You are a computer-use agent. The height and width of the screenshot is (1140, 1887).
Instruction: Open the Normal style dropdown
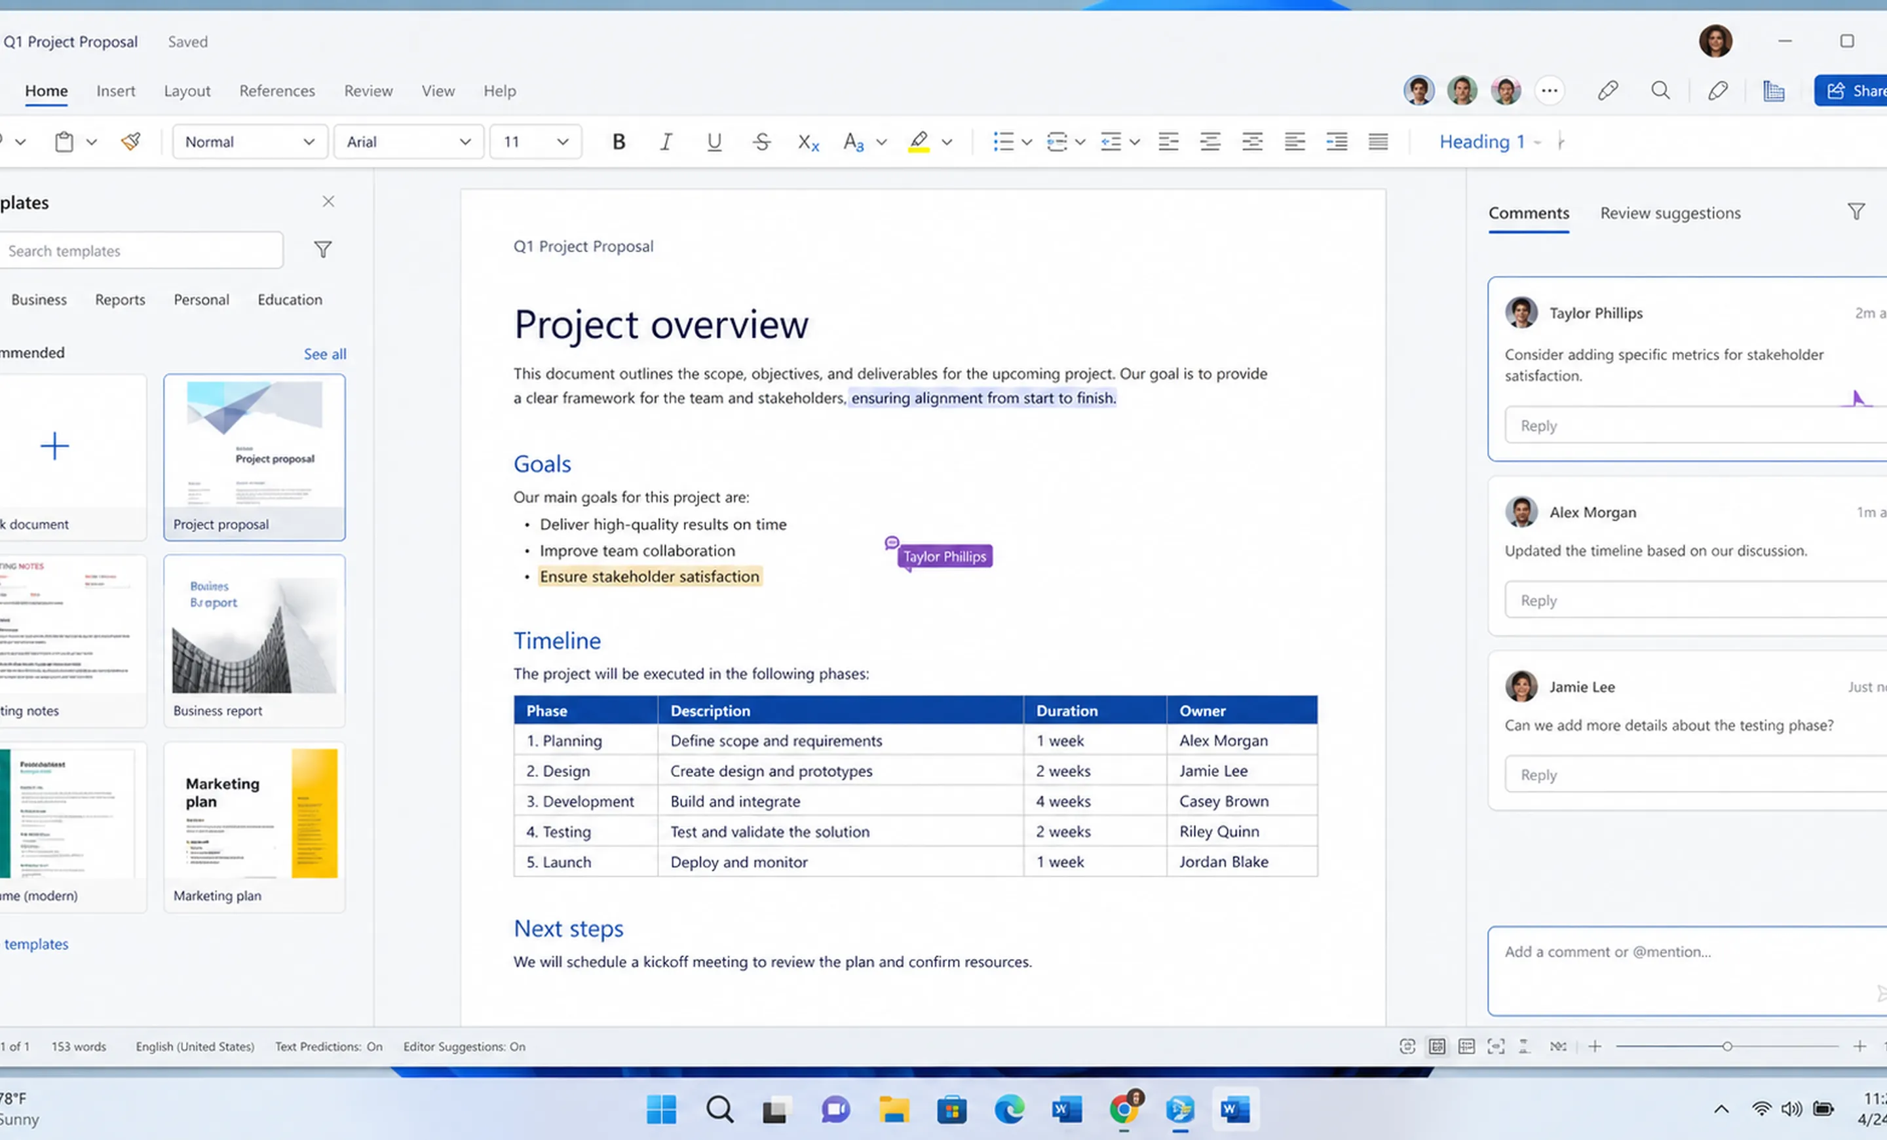250,142
